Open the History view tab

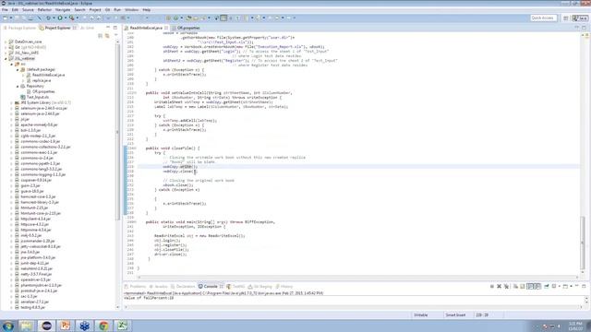click(x=284, y=287)
